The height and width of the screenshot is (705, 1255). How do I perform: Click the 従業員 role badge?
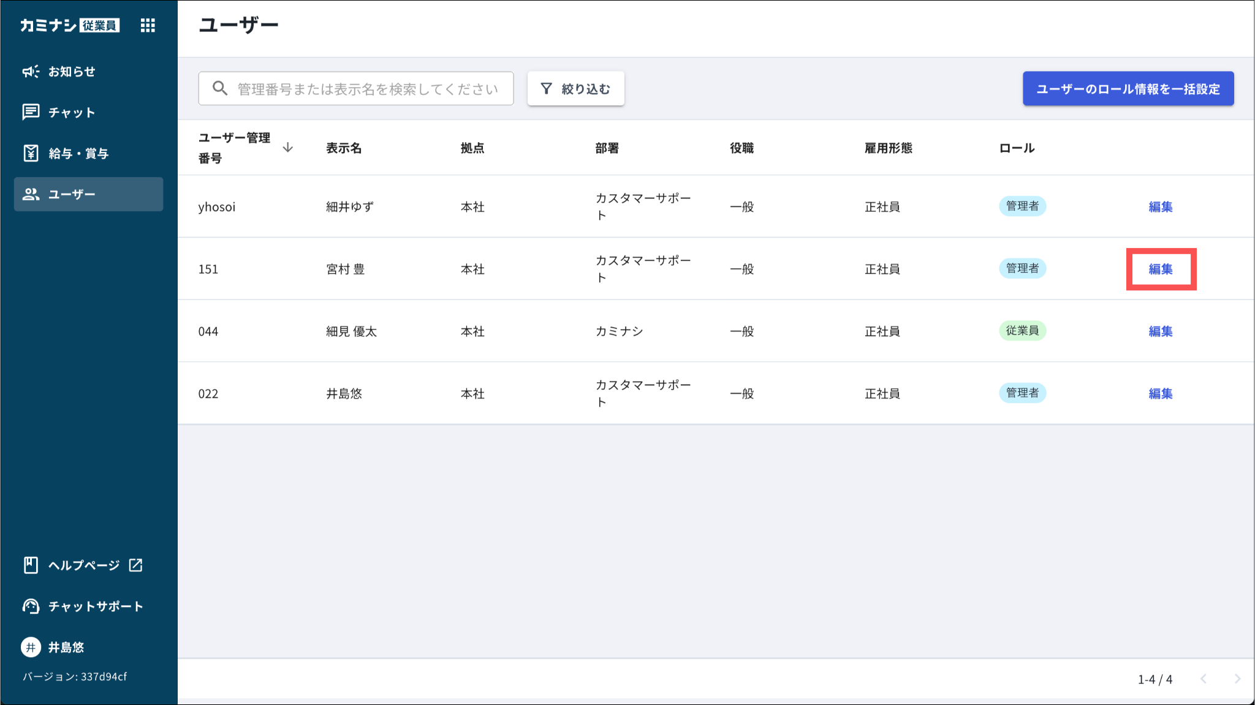click(1022, 331)
